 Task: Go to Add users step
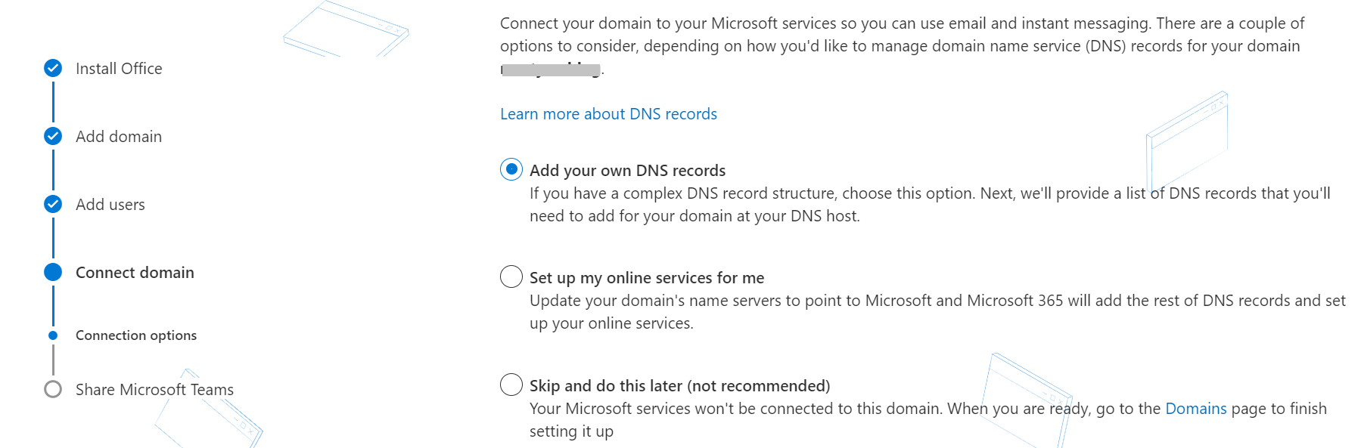[x=110, y=205]
